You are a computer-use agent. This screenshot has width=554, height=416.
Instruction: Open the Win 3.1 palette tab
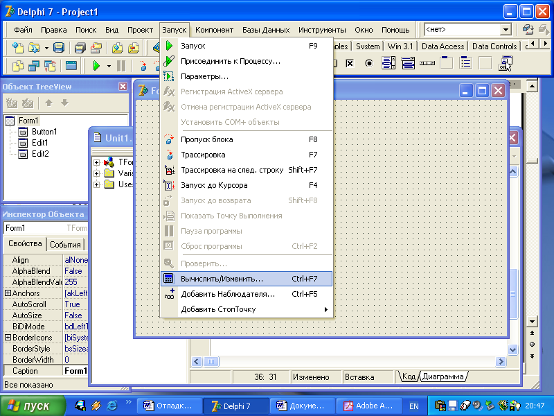pyautogui.click(x=400, y=46)
